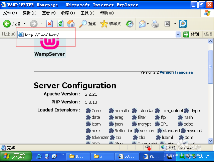The image size is (214, 162).
Task: Click the scrollbar down arrow
Action: pyautogui.click(x=210, y=141)
